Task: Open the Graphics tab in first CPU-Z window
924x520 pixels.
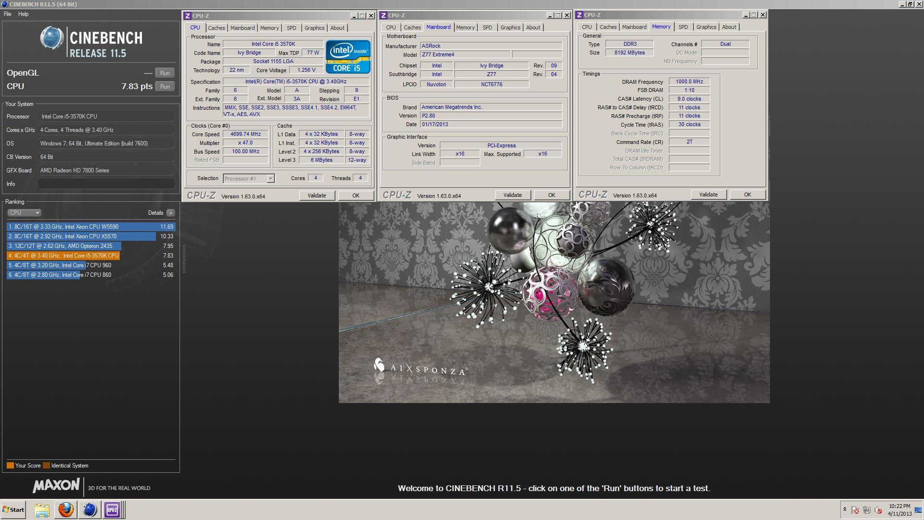Action: (314, 28)
